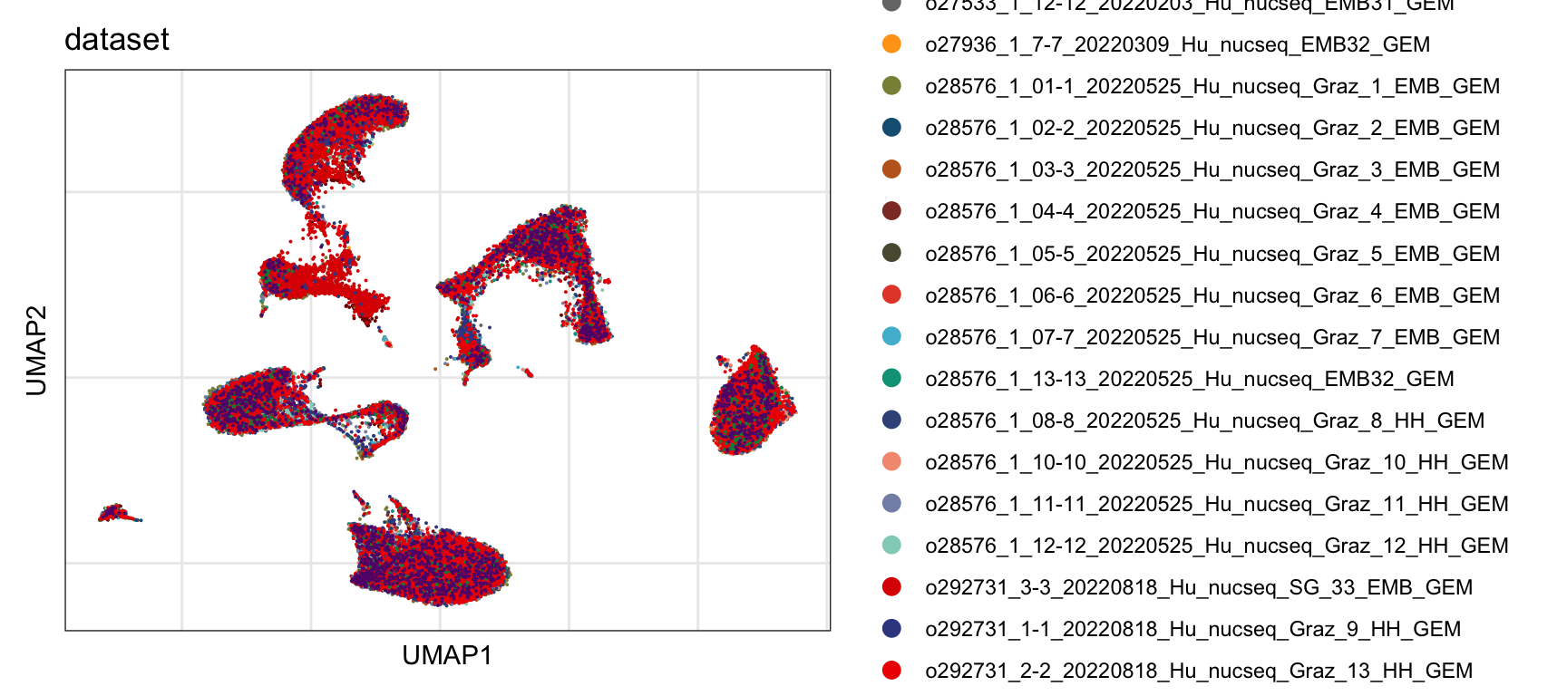Click the green EMB32_GEM 13-13 legend dot

pyautogui.click(x=891, y=379)
